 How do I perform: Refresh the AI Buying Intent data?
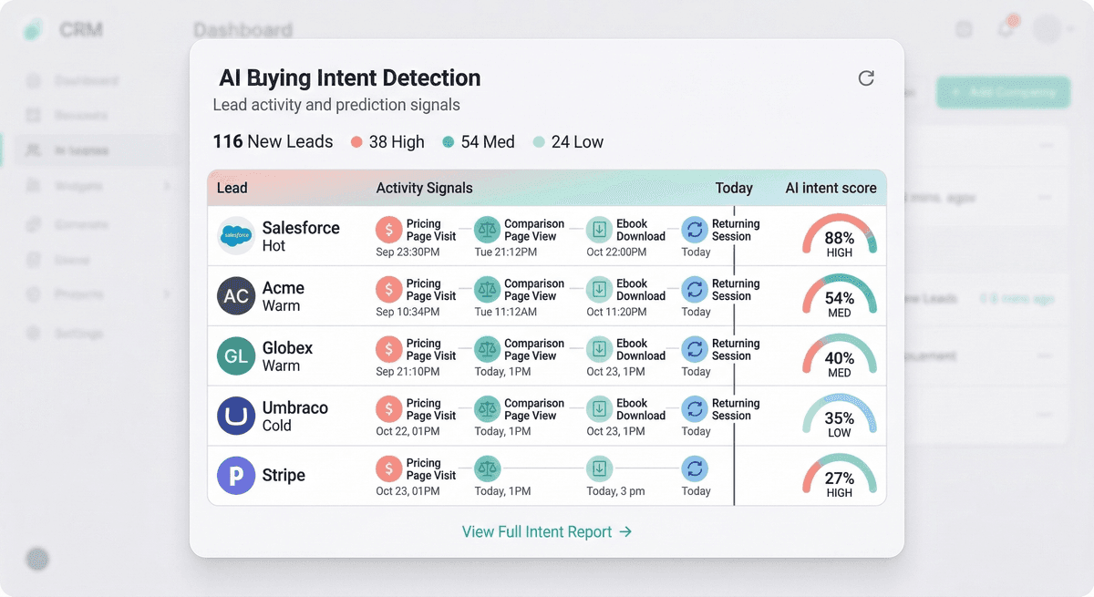click(x=866, y=78)
